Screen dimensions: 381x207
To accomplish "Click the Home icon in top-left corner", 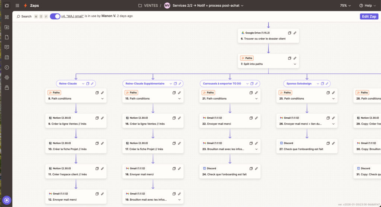I will 7,6.
